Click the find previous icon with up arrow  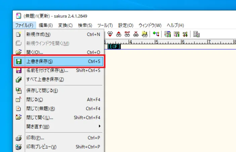pyautogui.click(x=119, y=34)
